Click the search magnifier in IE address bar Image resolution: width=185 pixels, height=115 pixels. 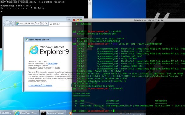click(35, 24)
